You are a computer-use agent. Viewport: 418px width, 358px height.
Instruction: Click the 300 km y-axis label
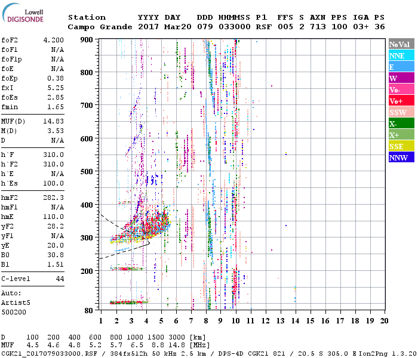pos(87,237)
